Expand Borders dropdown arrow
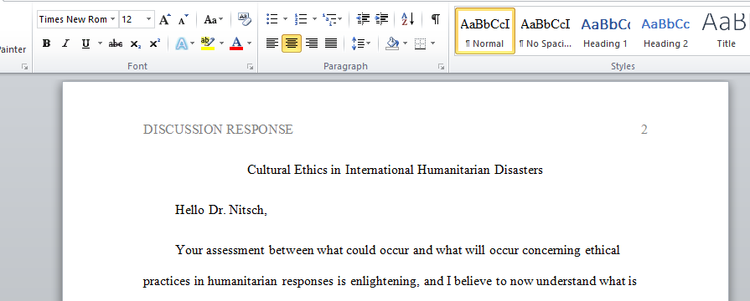Screen dimensions: 750x301 433,43
